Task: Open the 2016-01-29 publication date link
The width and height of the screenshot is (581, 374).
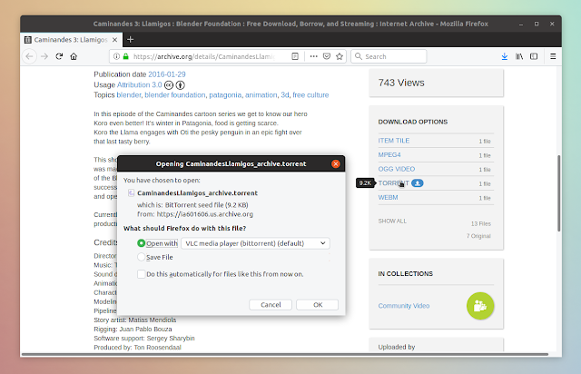Action: 167,74
